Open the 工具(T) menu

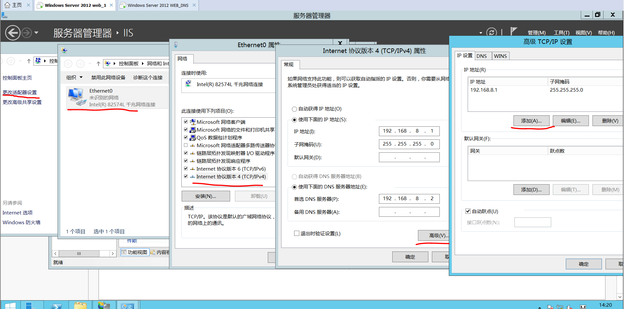click(562, 33)
